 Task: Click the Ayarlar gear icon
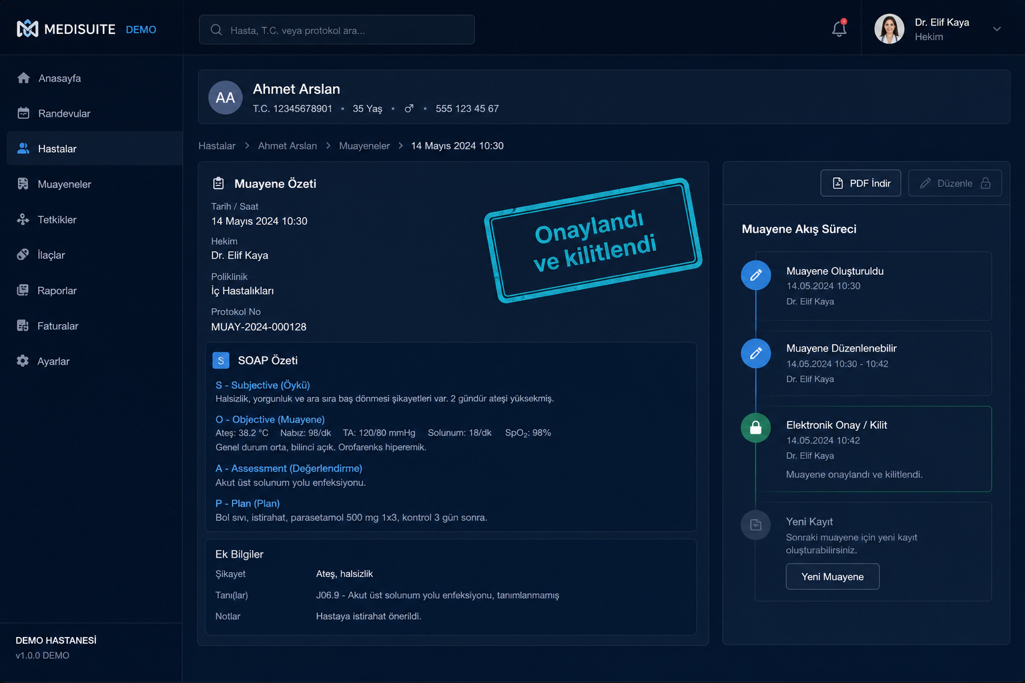point(23,361)
